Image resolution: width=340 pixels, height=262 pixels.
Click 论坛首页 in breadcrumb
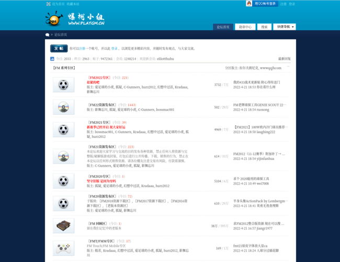pyautogui.click(x=61, y=35)
